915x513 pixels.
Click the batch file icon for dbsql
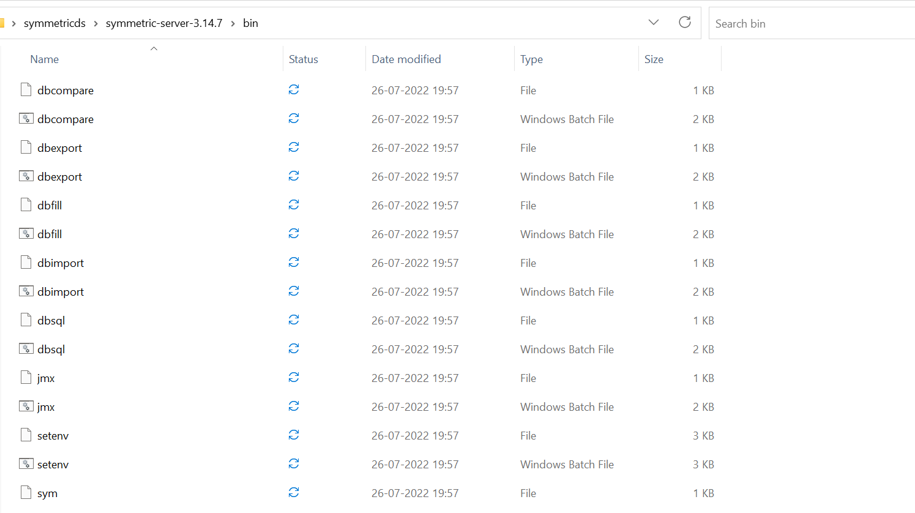click(x=26, y=349)
